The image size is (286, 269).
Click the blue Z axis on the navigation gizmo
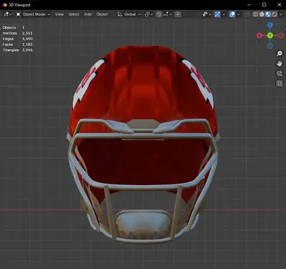pyautogui.click(x=270, y=25)
